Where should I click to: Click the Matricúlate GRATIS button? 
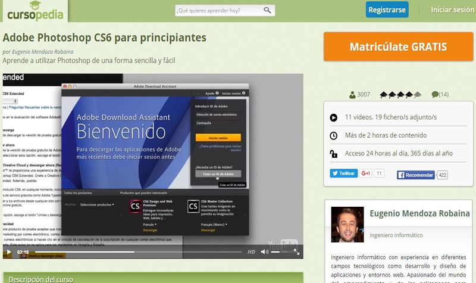point(398,46)
